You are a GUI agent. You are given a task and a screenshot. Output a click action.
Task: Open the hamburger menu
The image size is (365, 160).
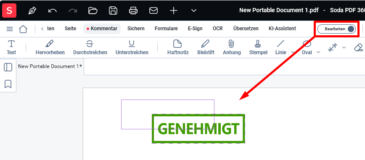(10, 29)
